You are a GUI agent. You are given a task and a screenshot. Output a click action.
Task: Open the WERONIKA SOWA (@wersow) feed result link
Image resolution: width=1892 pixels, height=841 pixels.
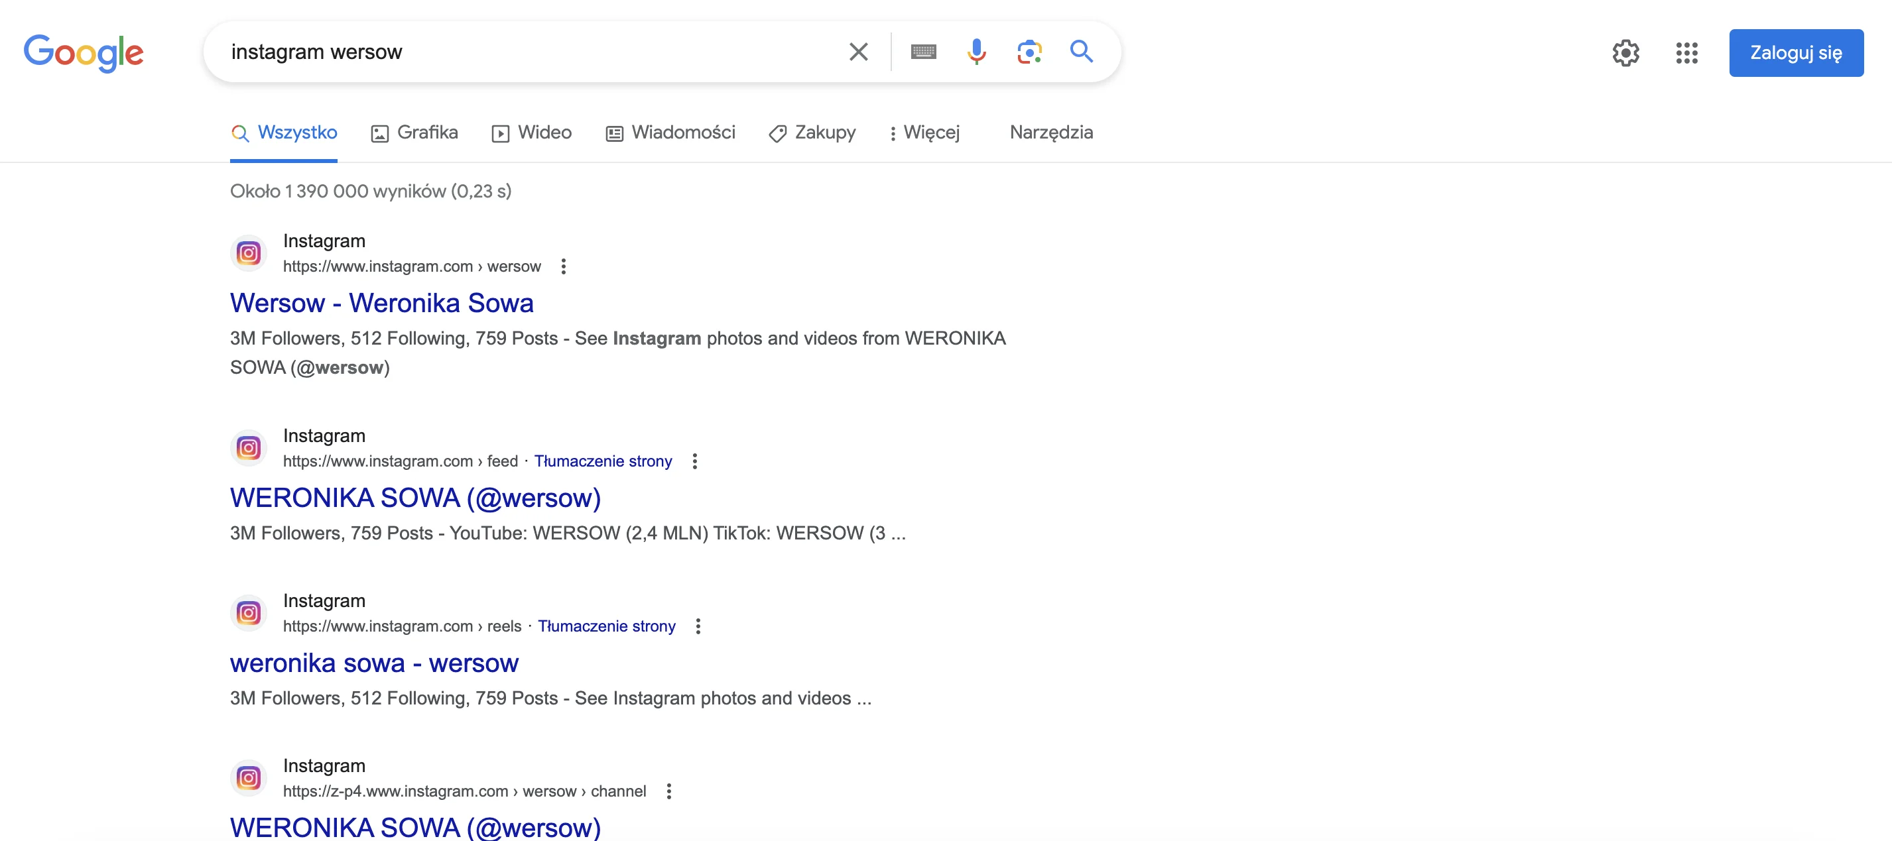415,498
